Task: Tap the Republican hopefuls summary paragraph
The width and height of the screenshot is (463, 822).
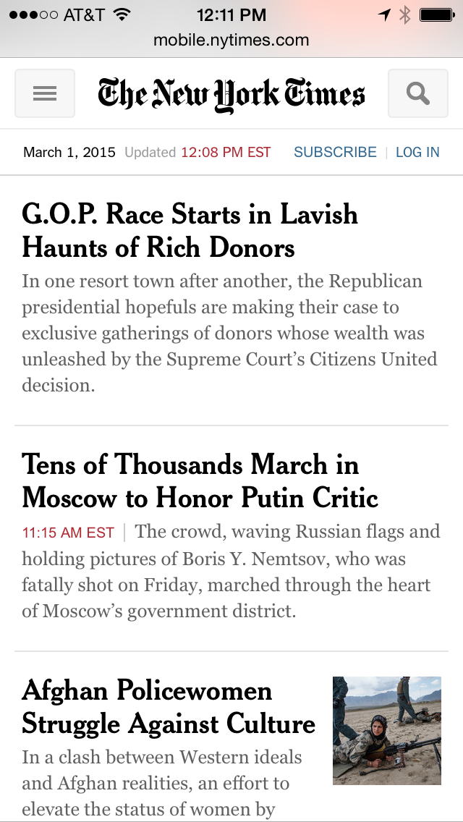Action: point(229,333)
